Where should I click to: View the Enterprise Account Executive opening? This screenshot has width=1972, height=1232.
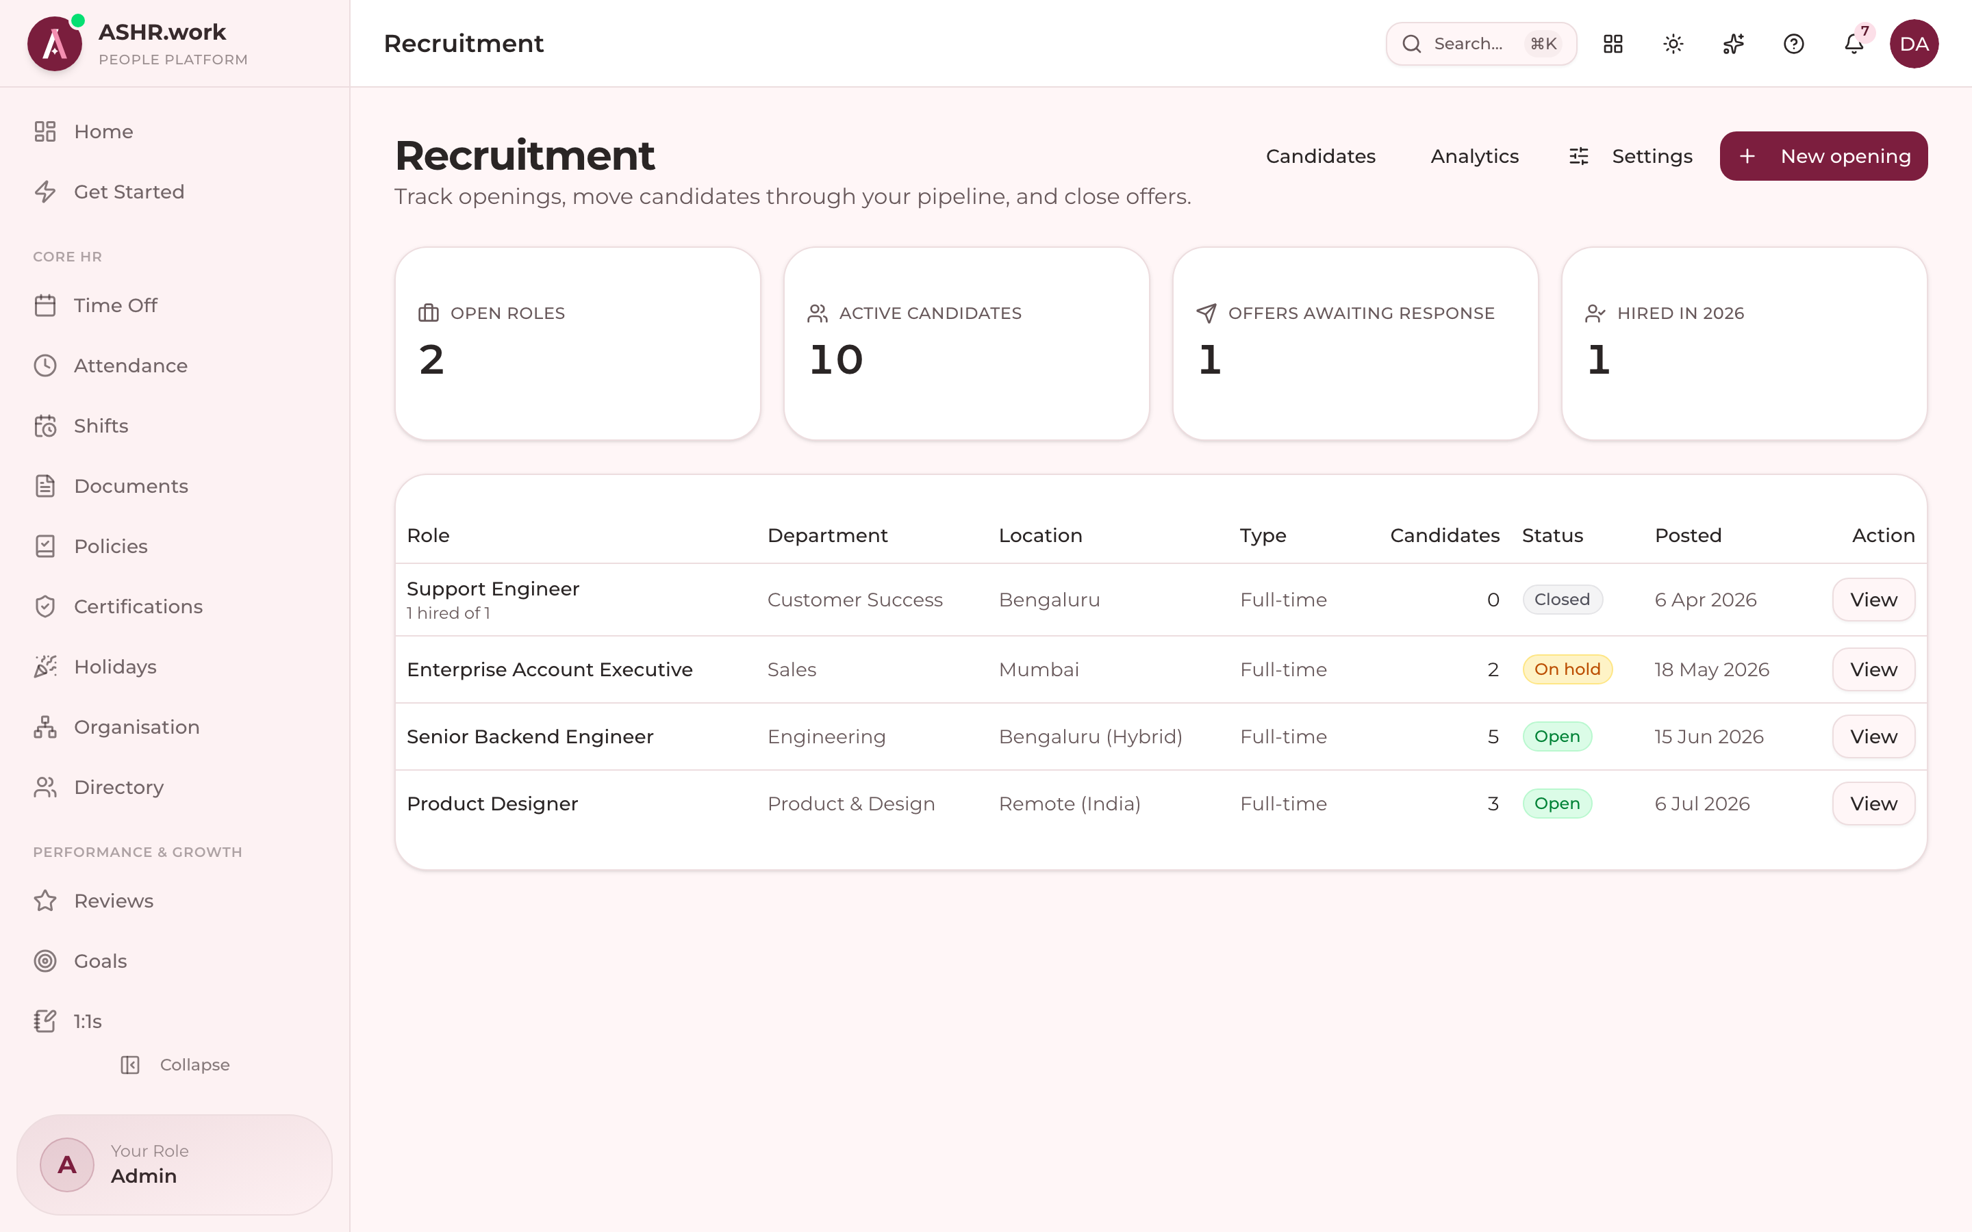pos(1873,670)
